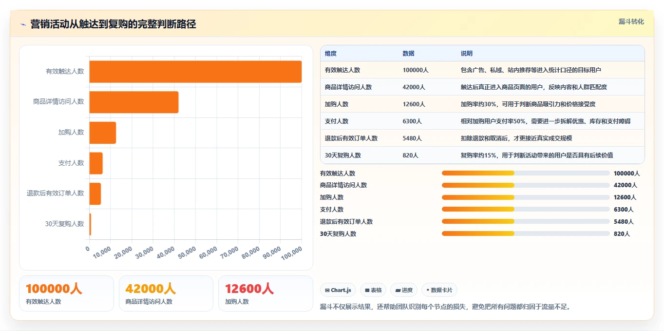
Task: Click progress list label 支付人数
Action: click(x=332, y=210)
